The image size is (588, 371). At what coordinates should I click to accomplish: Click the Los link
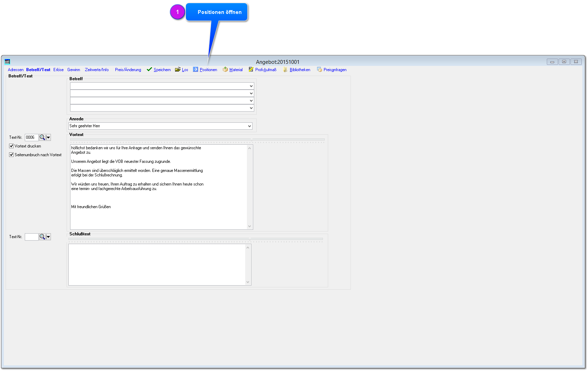185,70
